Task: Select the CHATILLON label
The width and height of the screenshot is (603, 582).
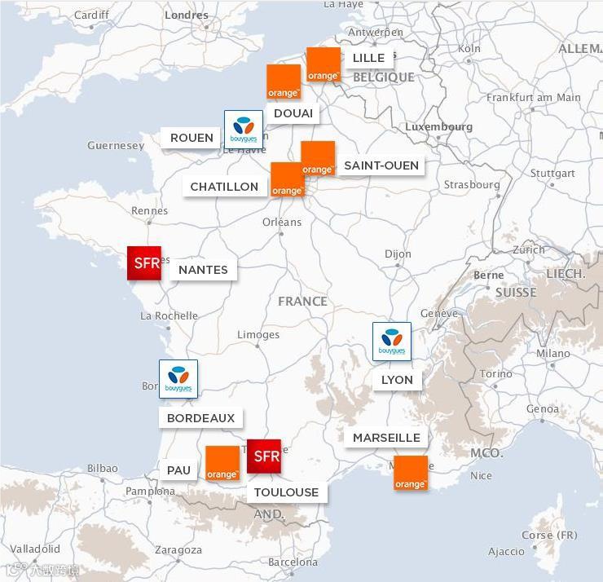Action: [x=224, y=187]
